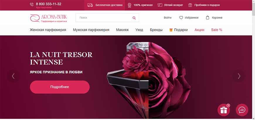
Task: Click the Пробники в подарок gift icon
Action: tap(190, 5)
